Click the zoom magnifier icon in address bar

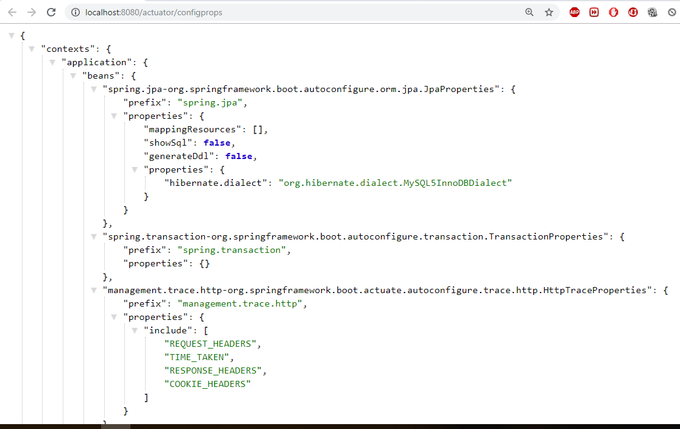pyautogui.click(x=529, y=12)
